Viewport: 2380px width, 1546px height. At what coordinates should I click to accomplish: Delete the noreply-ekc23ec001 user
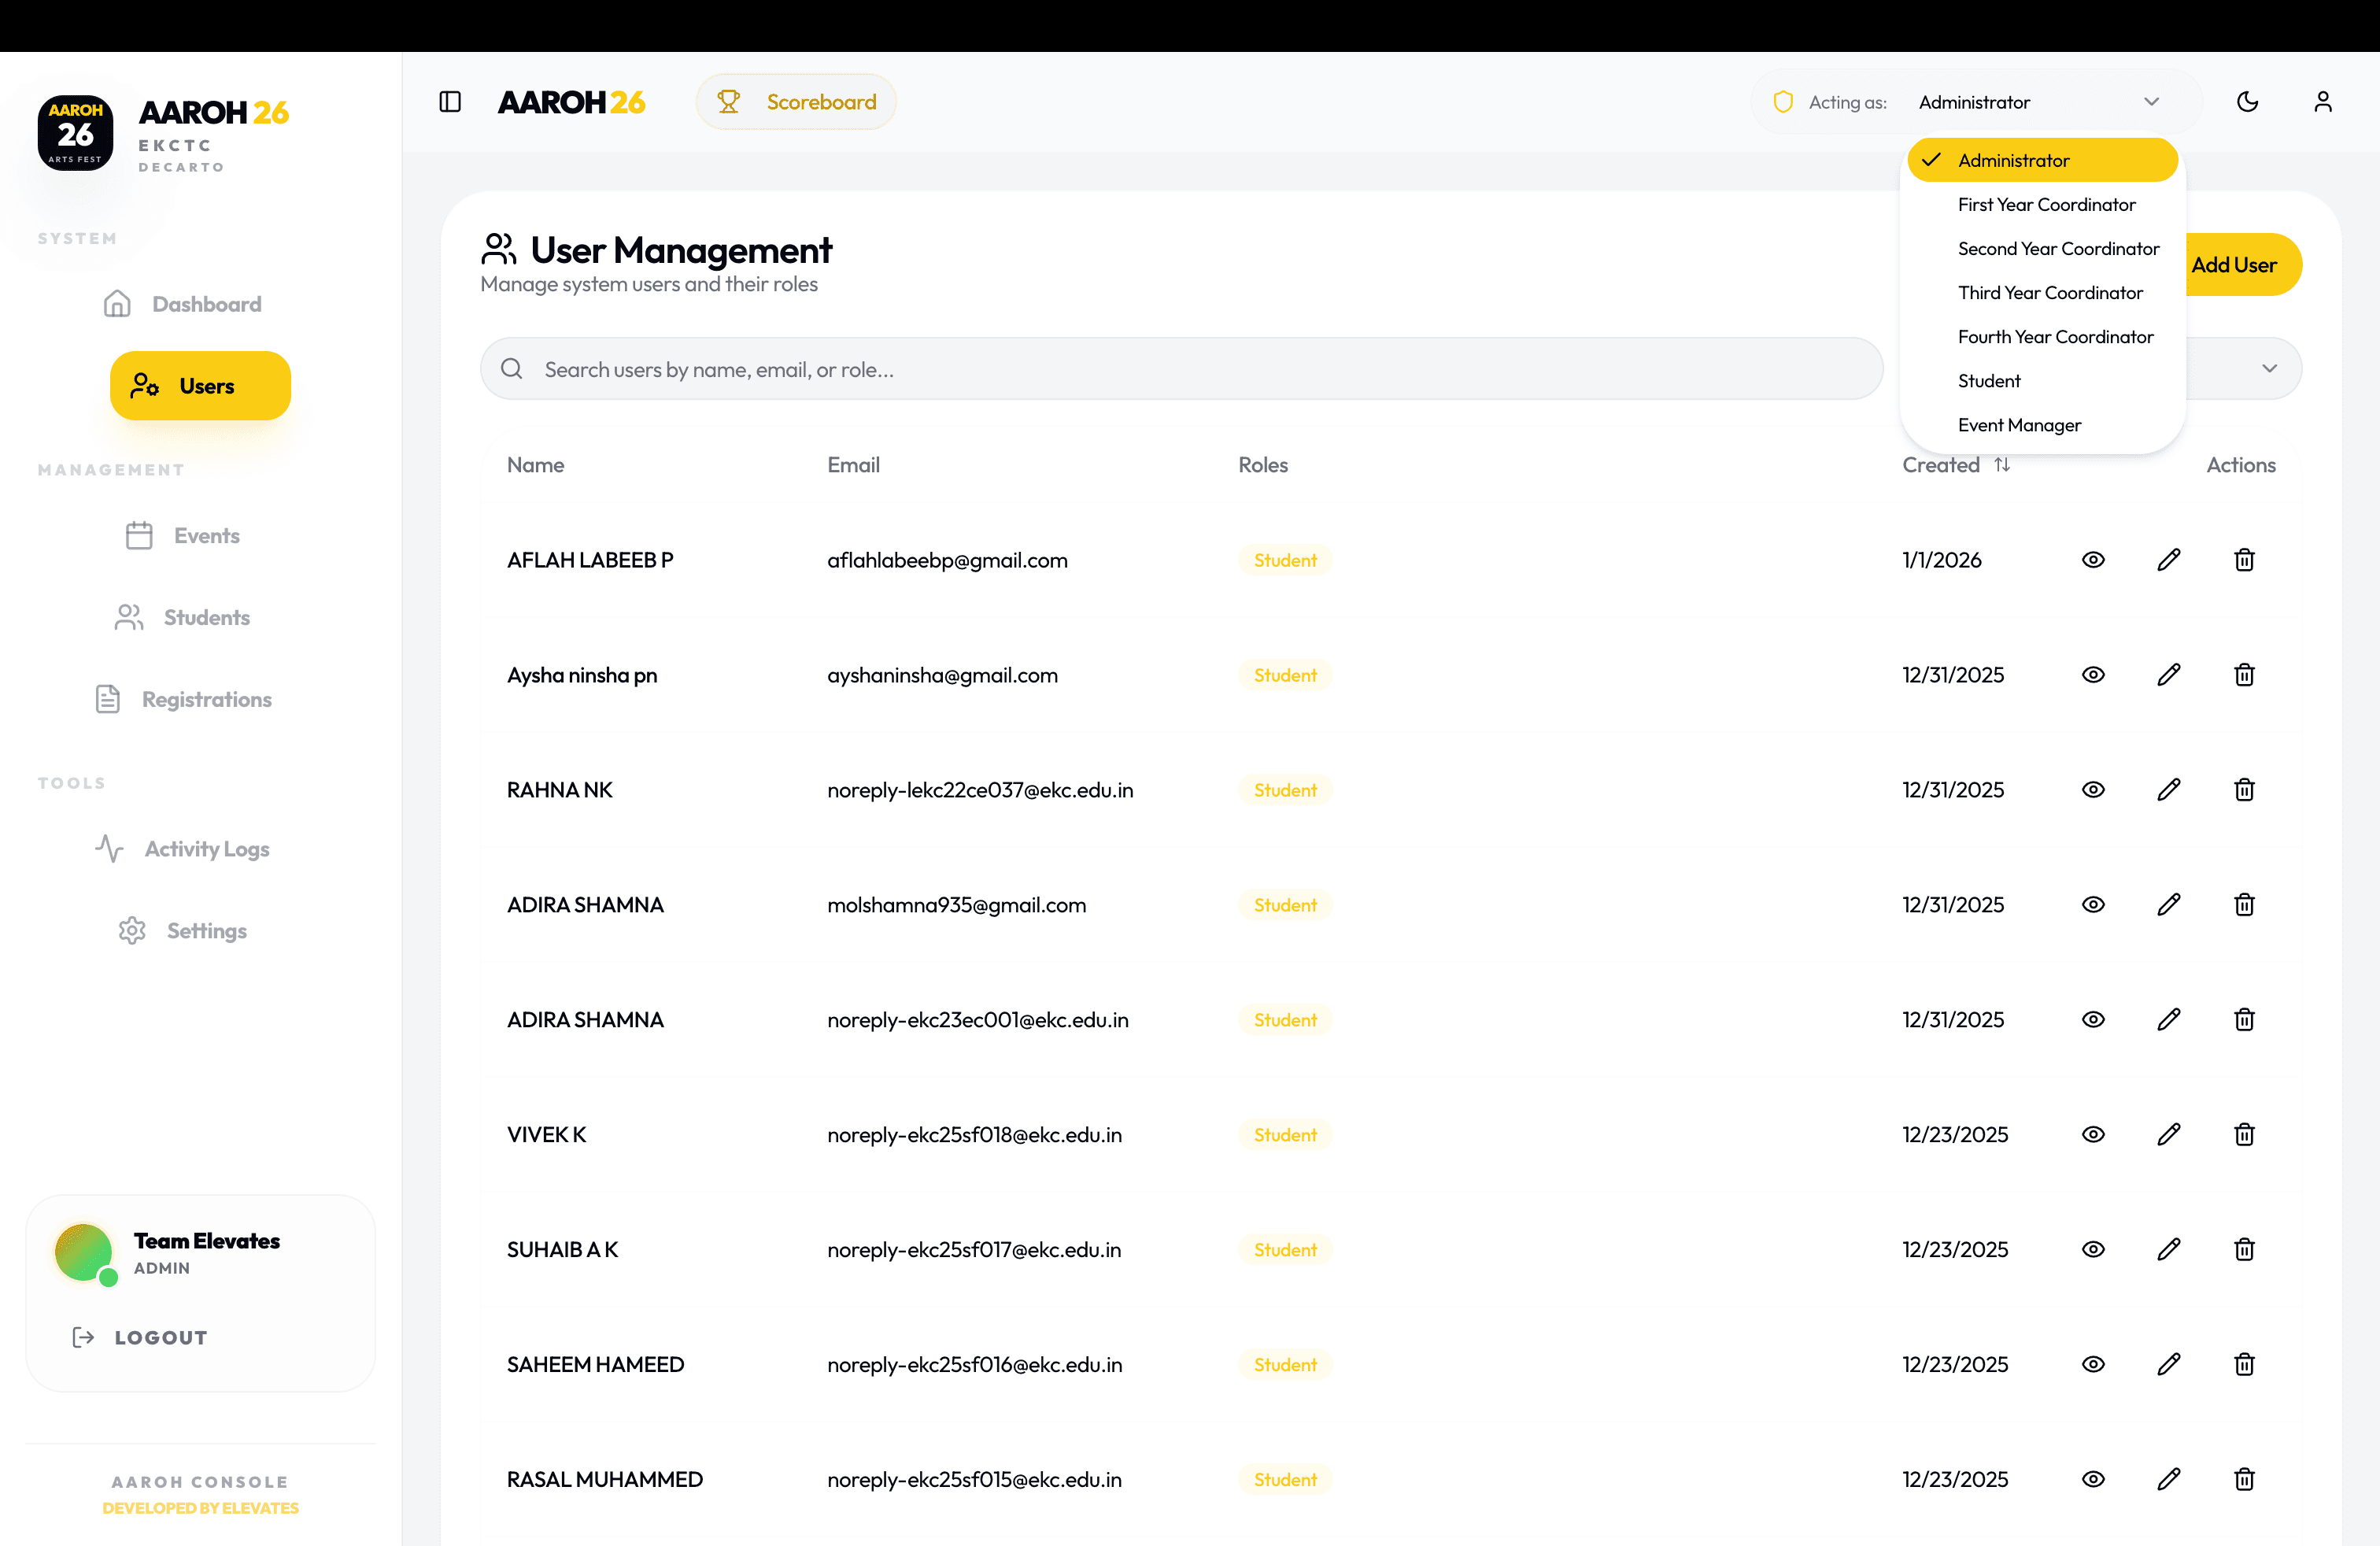pos(2244,1020)
